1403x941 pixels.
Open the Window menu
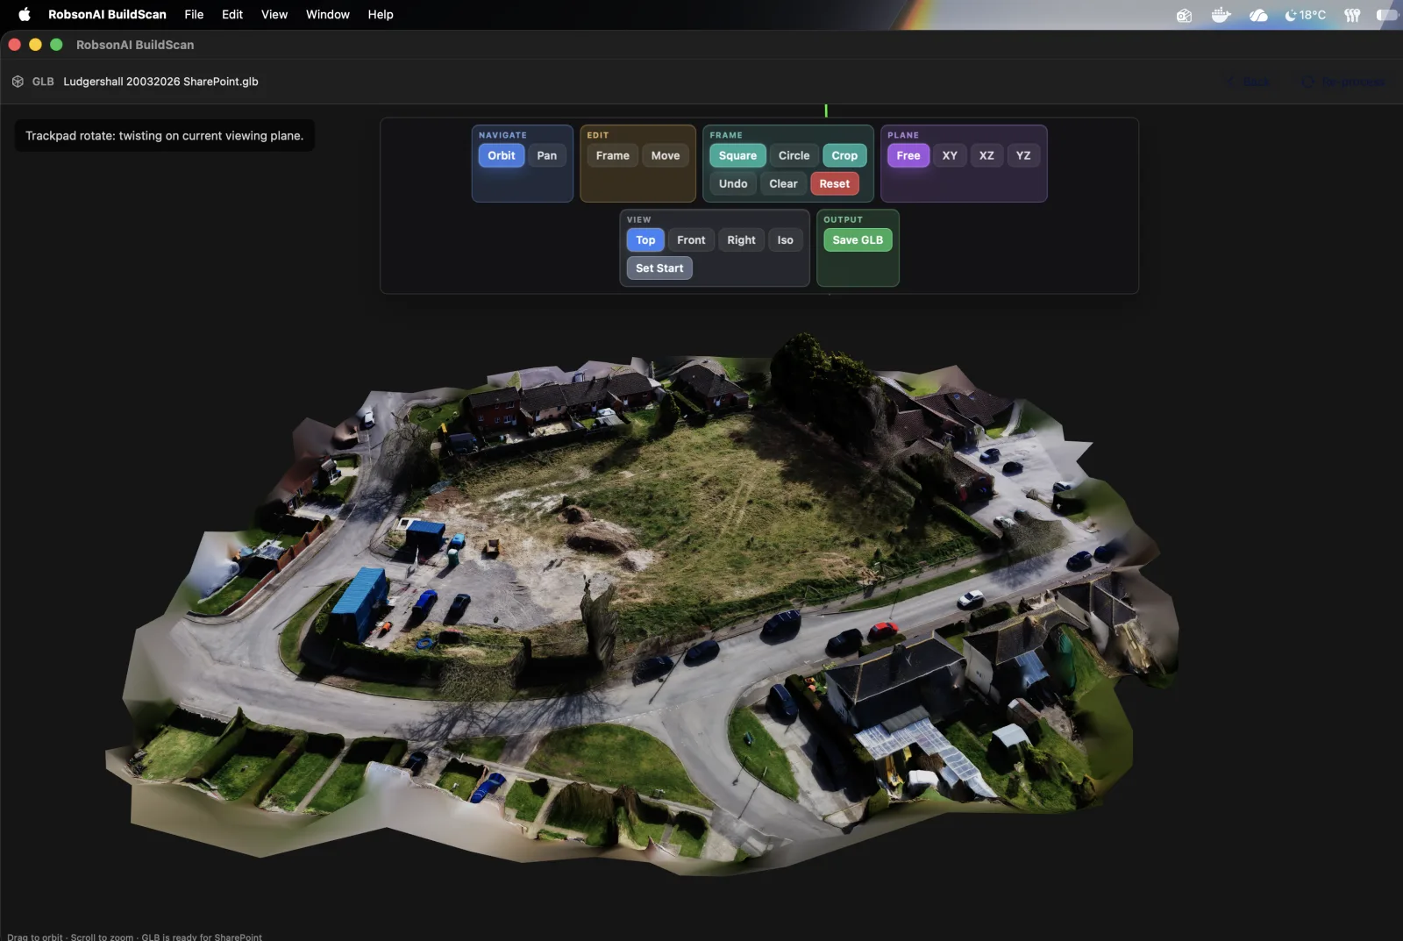pos(328,14)
